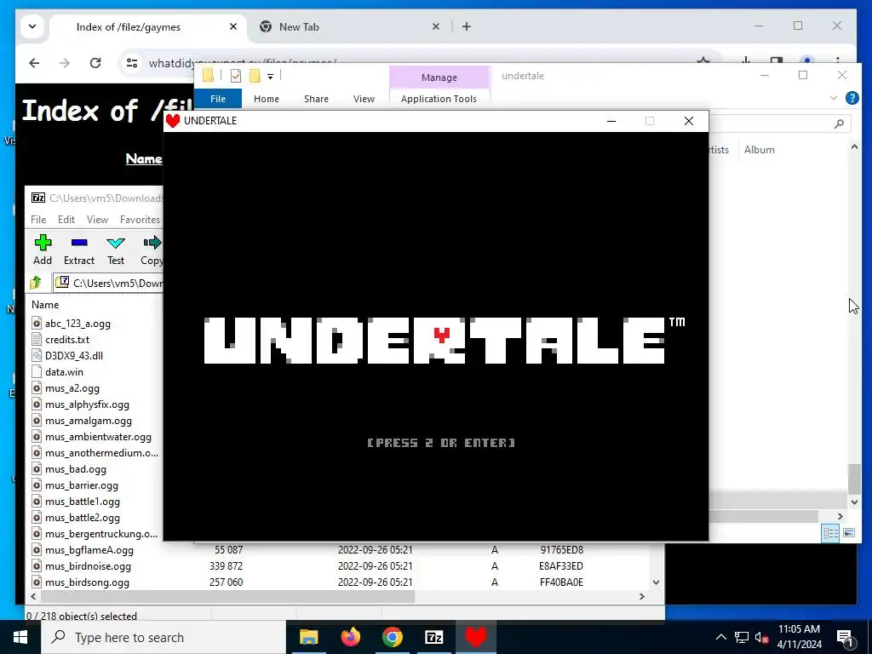Click Chrome's forward navigation arrow
The width and height of the screenshot is (872, 654).
click(65, 63)
